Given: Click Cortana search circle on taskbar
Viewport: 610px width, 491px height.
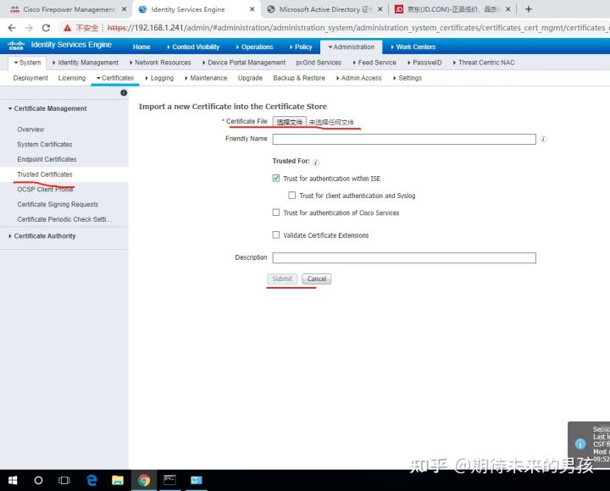Looking at the screenshot, I should click(38, 481).
